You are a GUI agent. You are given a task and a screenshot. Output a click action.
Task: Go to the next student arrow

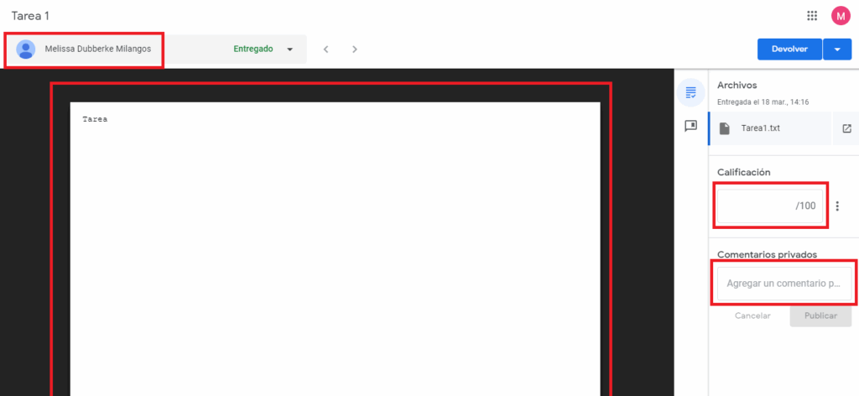point(355,49)
